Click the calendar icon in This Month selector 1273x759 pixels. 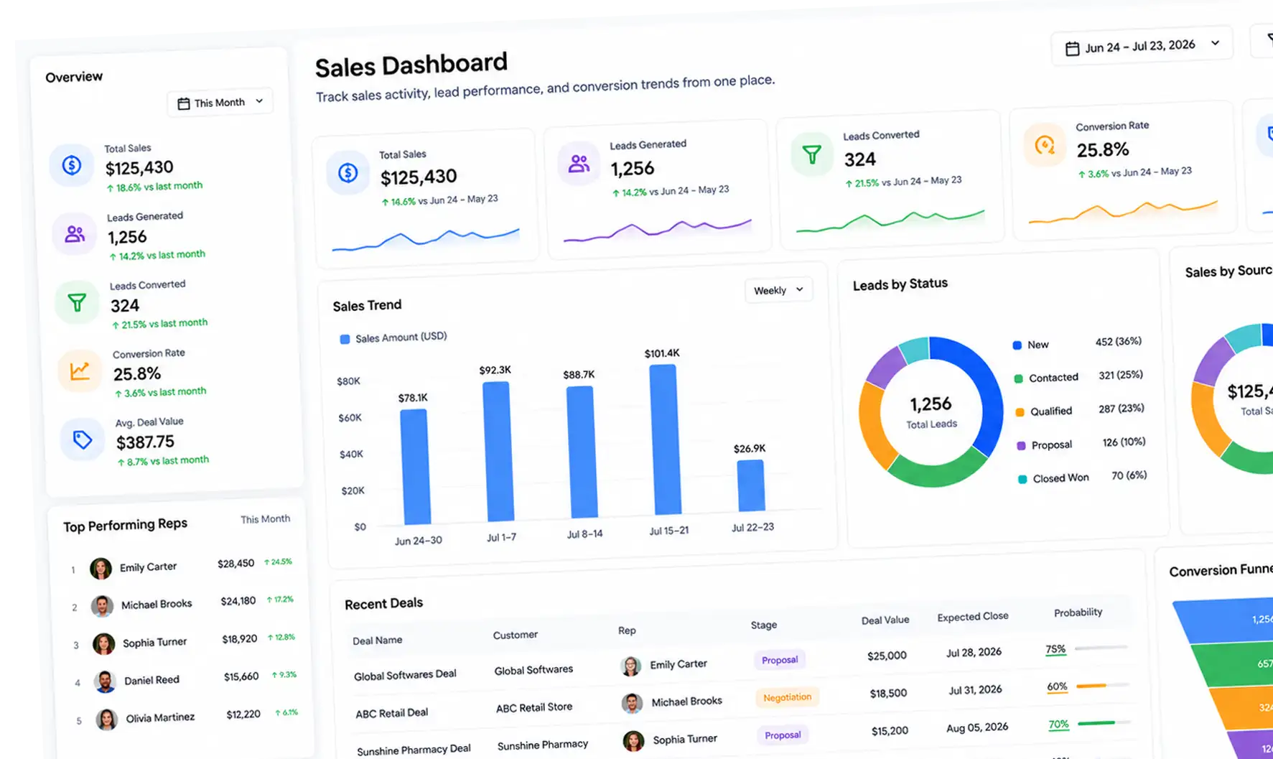point(184,104)
